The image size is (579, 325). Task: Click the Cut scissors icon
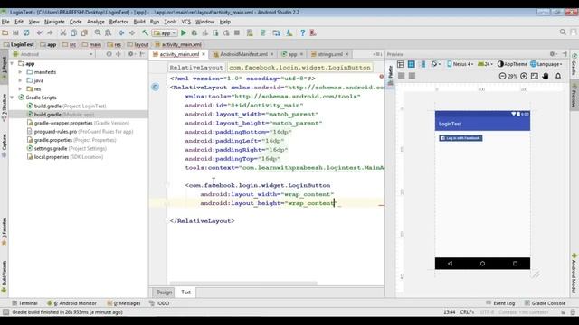click(x=63, y=32)
